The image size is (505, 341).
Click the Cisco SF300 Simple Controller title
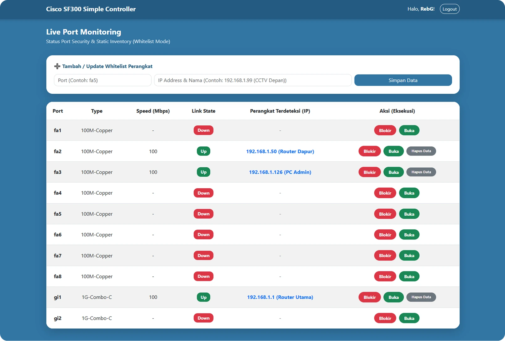click(x=91, y=9)
